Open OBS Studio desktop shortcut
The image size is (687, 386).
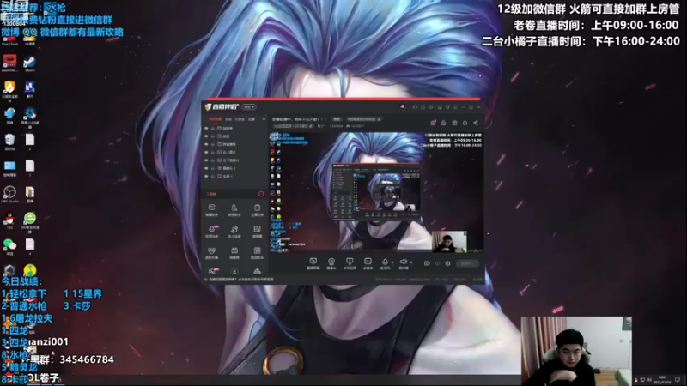9,195
